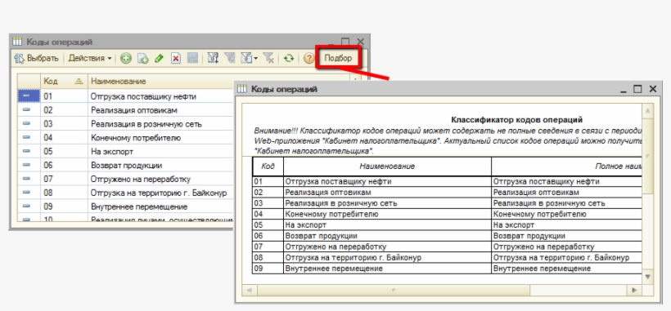Click the classifier title Классификатор кодов операций
The height and width of the screenshot is (311, 671).
click(x=517, y=120)
